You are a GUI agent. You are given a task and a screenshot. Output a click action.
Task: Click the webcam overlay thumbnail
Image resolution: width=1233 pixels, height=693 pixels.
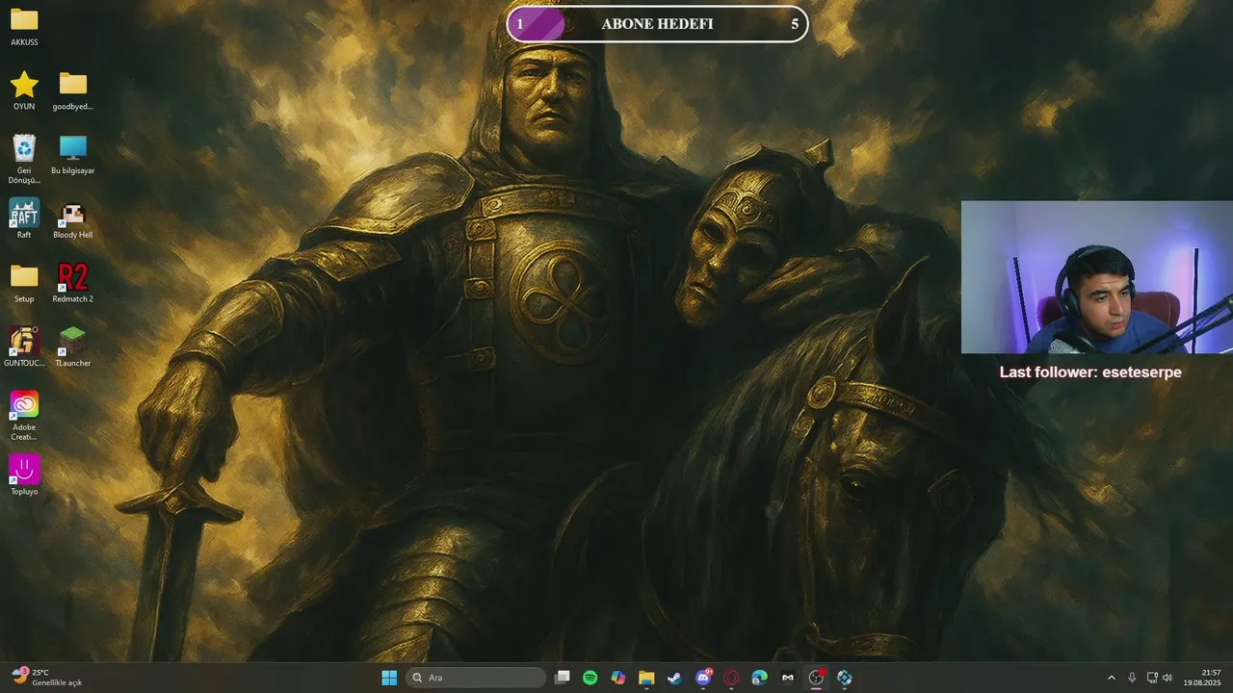(x=1097, y=277)
